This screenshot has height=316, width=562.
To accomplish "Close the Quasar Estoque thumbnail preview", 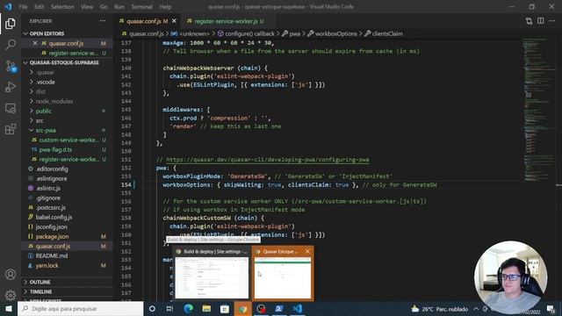I will (x=307, y=252).
